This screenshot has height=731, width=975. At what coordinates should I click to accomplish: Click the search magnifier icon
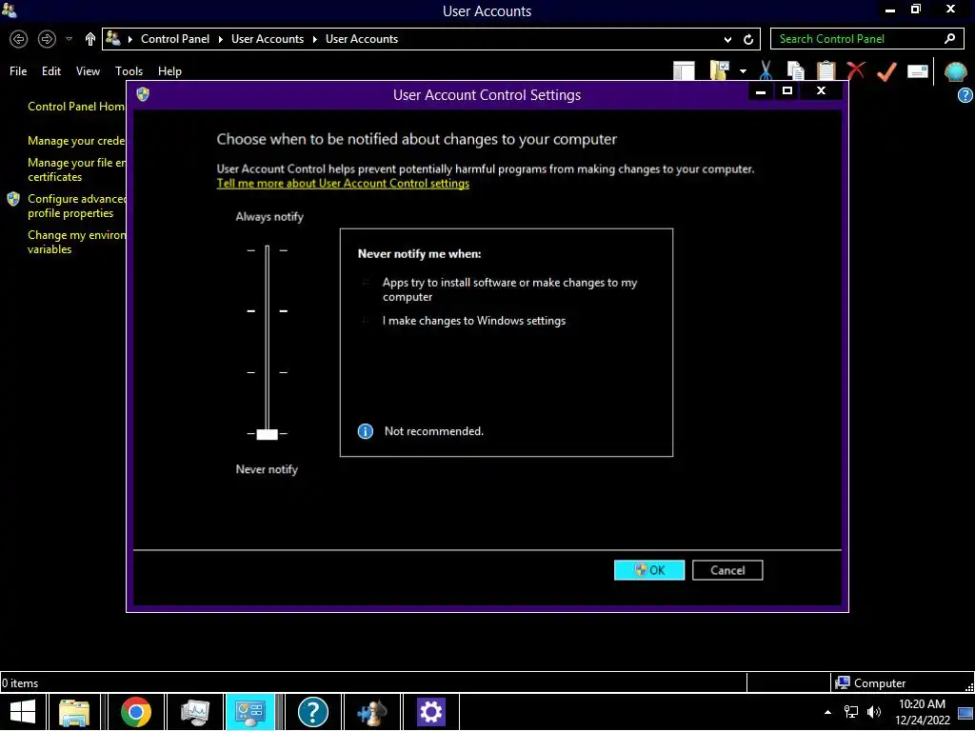[x=949, y=38]
